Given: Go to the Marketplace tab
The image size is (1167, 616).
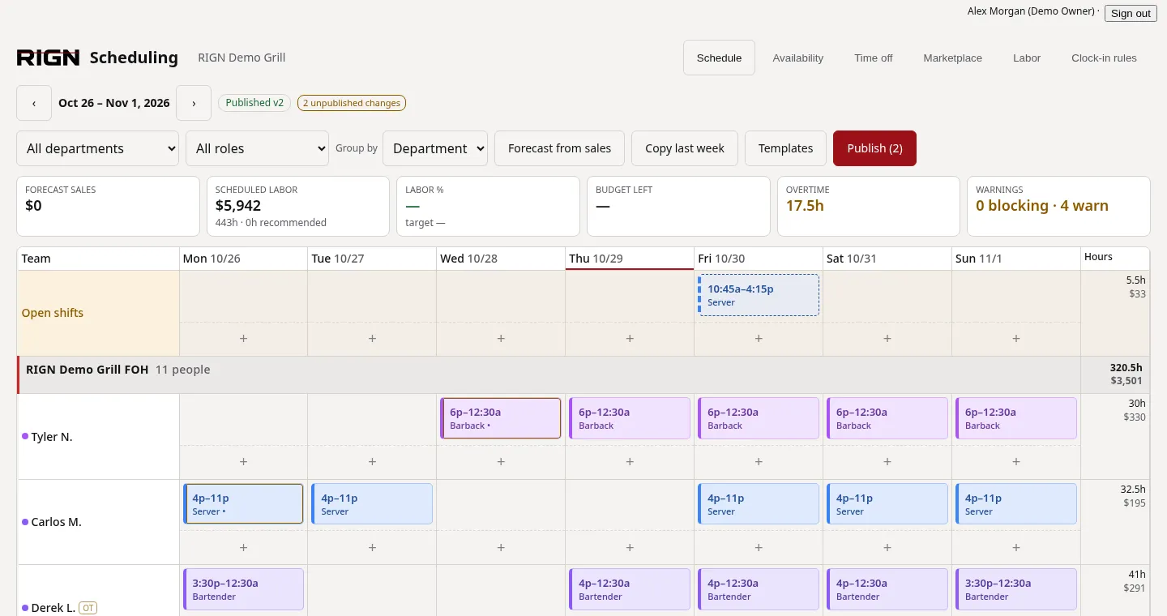Looking at the screenshot, I should (x=953, y=58).
